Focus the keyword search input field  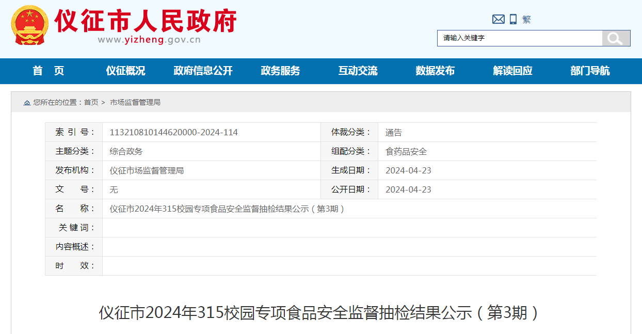coord(520,38)
